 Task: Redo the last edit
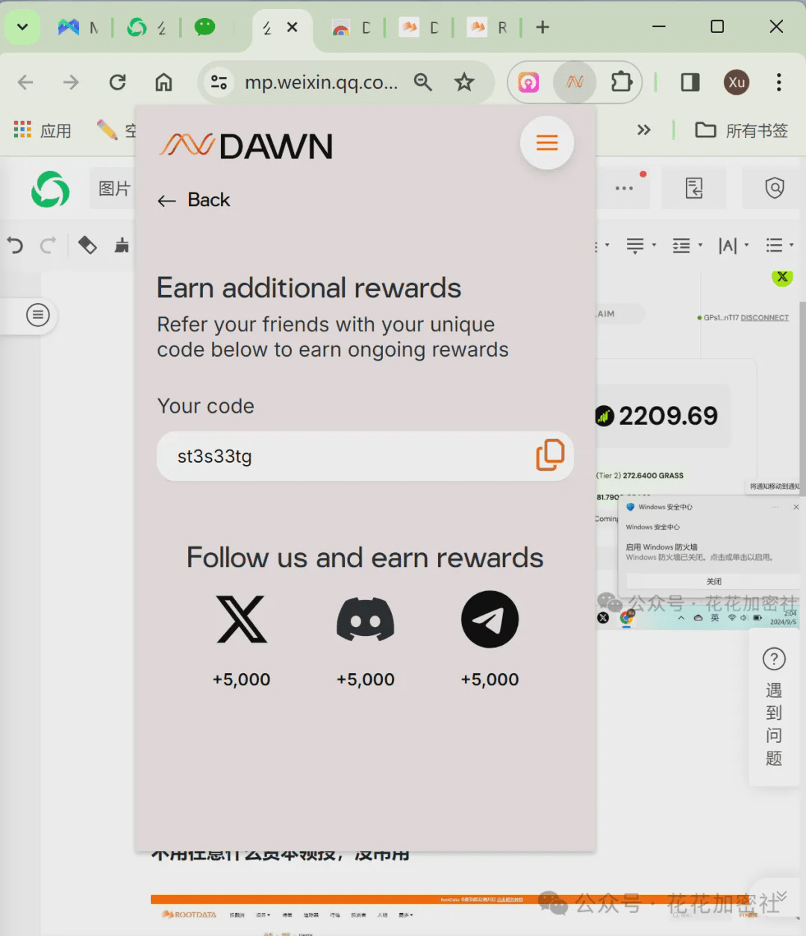(48, 245)
